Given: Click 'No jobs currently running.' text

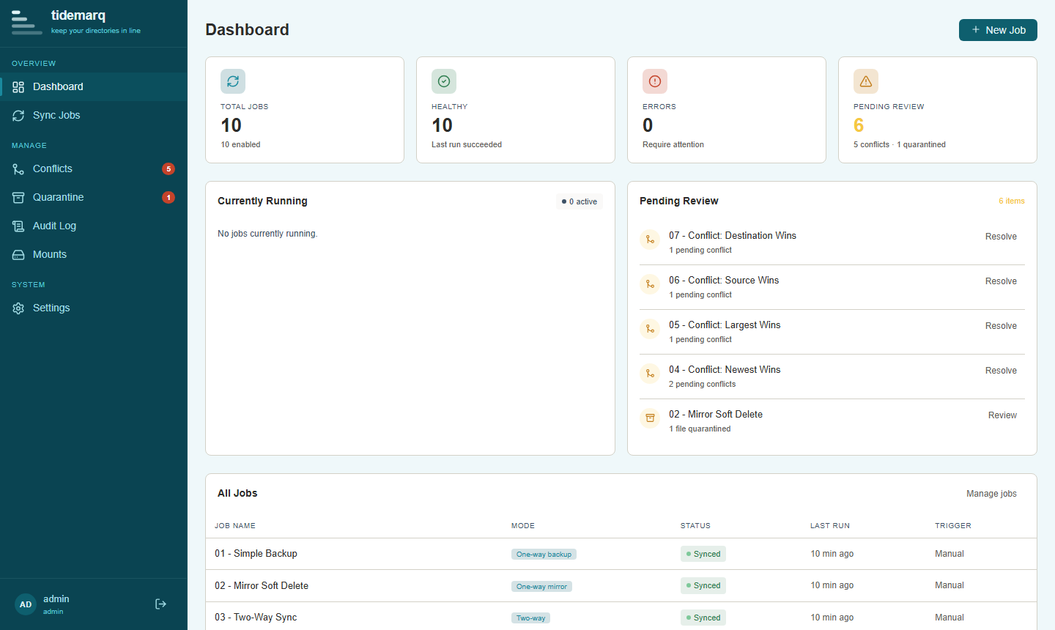Looking at the screenshot, I should (267, 234).
